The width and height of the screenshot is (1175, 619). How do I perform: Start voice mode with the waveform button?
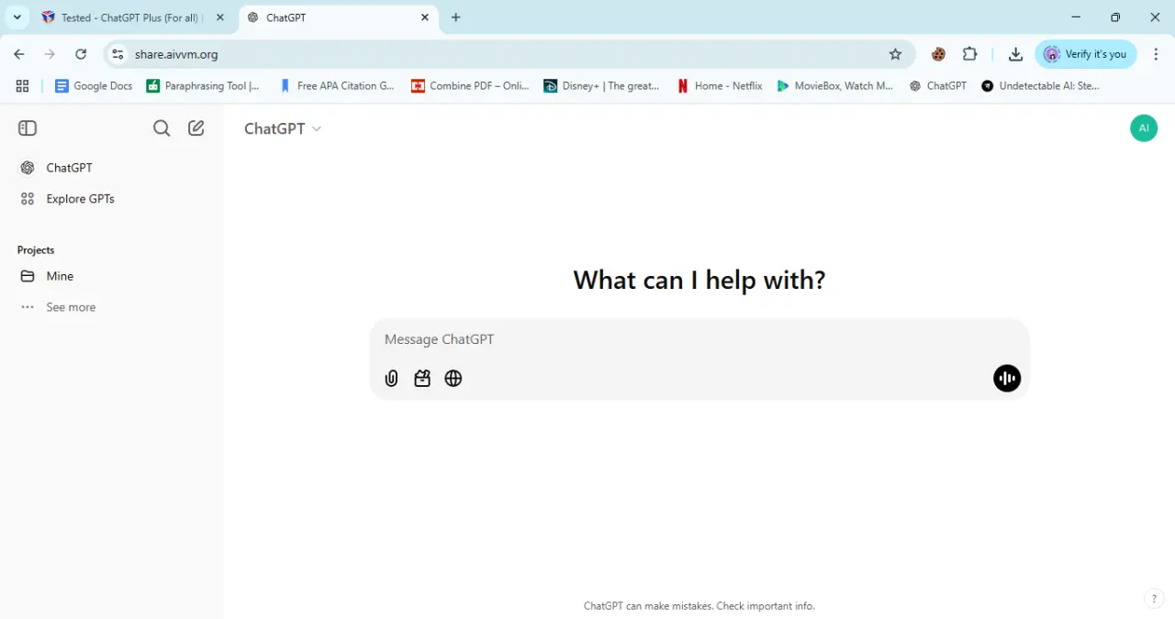(x=1007, y=378)
